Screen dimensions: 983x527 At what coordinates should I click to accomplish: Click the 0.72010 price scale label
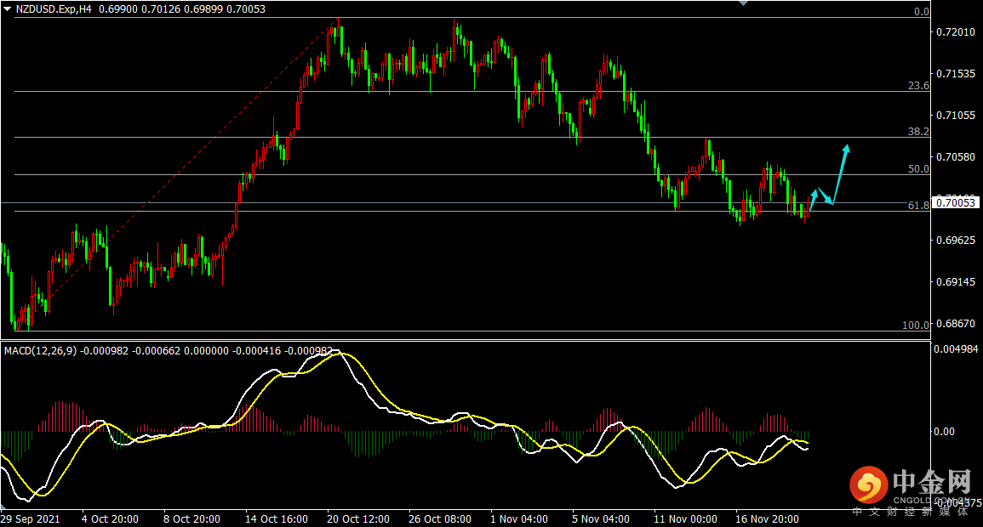[x=955, y=32]
